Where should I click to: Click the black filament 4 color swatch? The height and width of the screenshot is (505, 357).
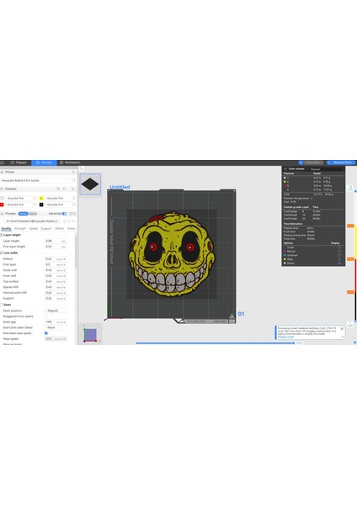41,205
